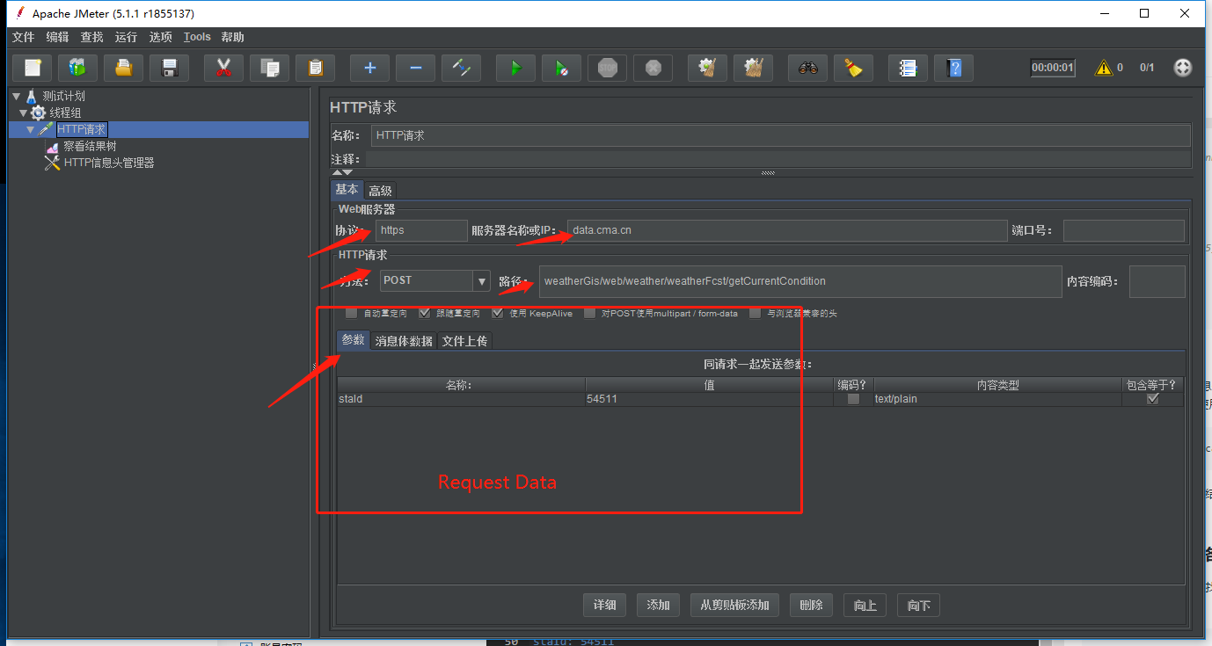Open the POST method dropdown

click(480, 280)
